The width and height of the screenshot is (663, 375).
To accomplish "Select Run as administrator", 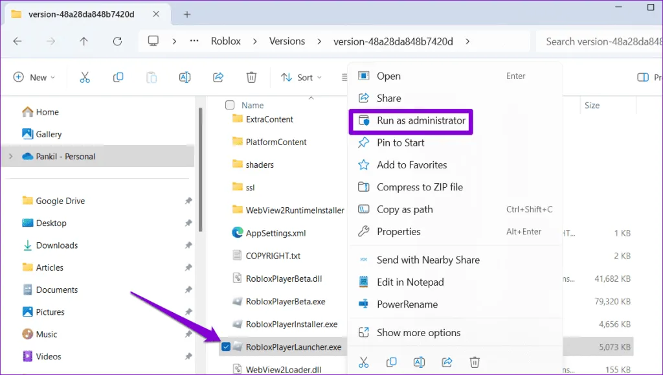I will point(421,120).
